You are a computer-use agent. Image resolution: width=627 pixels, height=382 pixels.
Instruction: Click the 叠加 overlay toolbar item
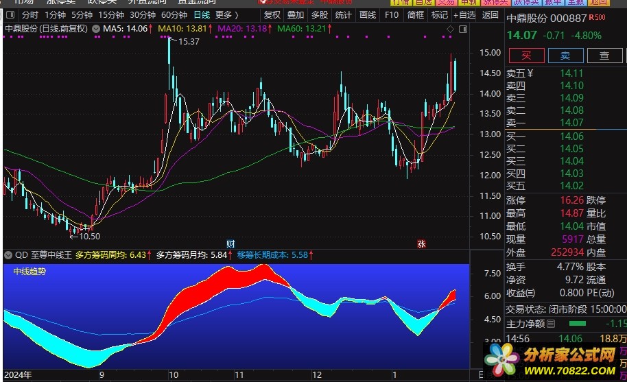tap(296, 15)
